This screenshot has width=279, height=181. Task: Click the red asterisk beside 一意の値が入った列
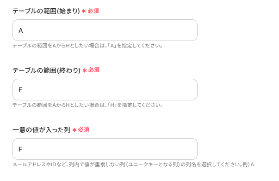pos(74,130)
